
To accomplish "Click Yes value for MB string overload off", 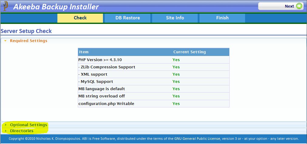I will point(176,96).
